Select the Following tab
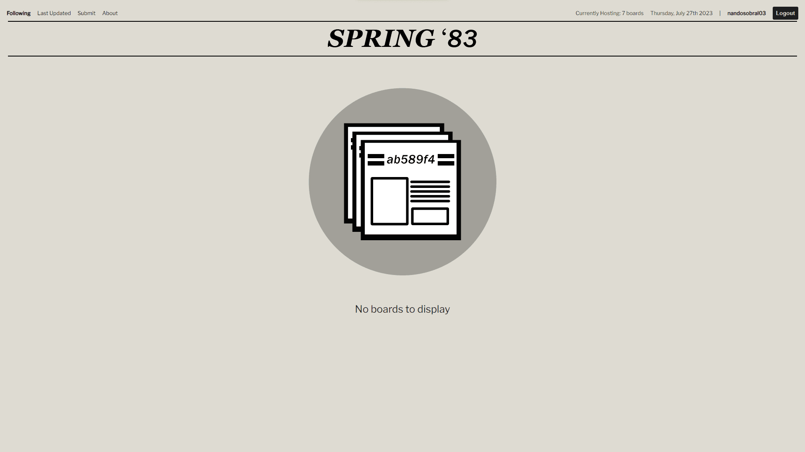The image size is (805, 452). click(x=19, y=13)
